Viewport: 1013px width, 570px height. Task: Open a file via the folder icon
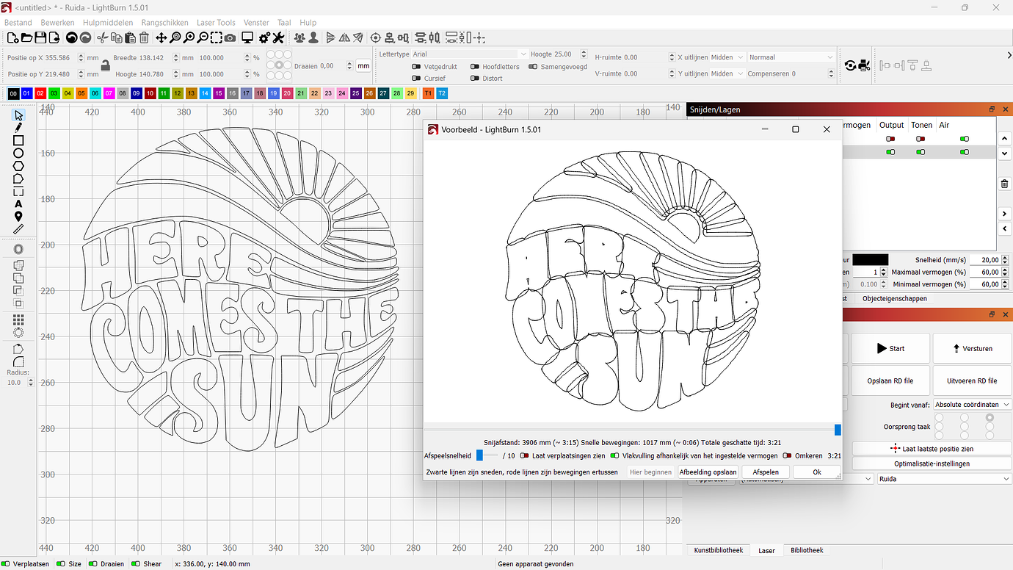(26, 37)
